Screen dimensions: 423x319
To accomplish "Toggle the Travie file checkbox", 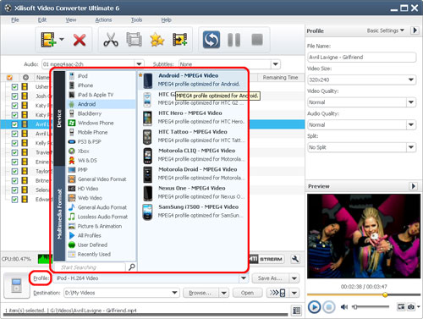I will click(14, 152).
